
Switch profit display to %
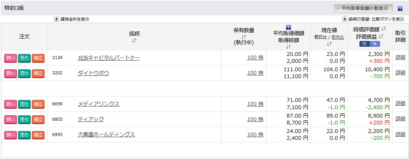pyautogui.click(x=375, y=44)
